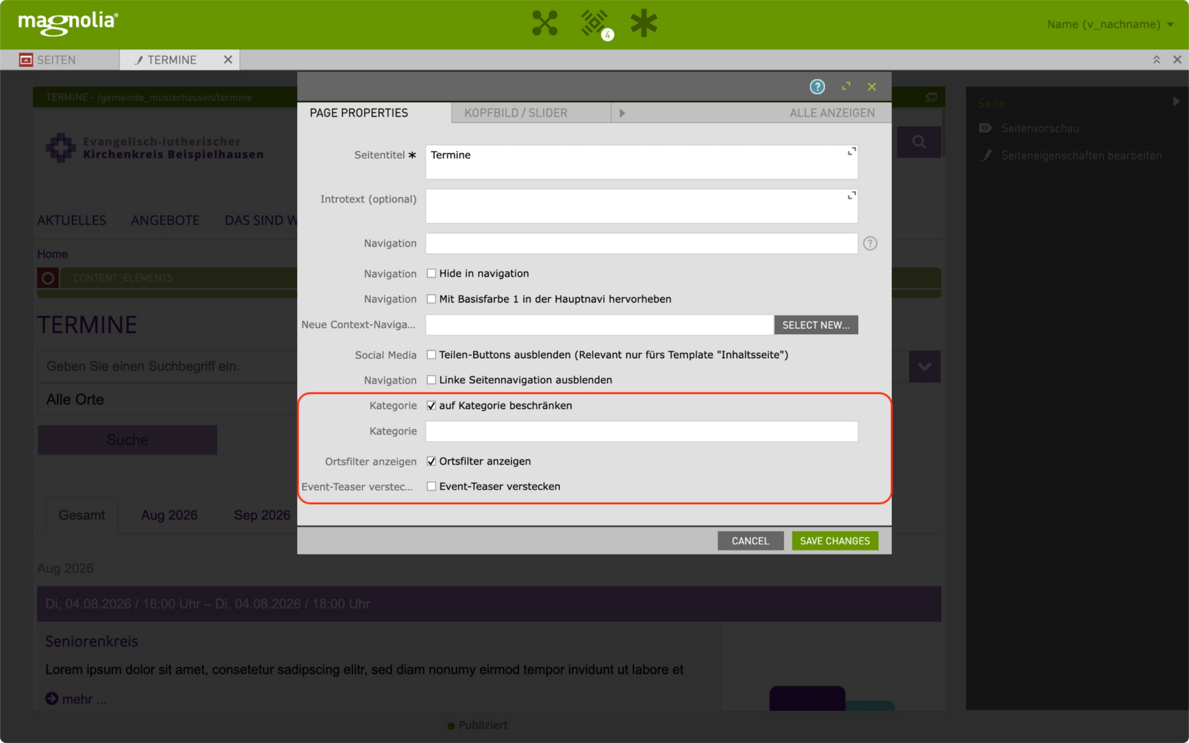Click the SELECT NEW... button

(816, 325)
